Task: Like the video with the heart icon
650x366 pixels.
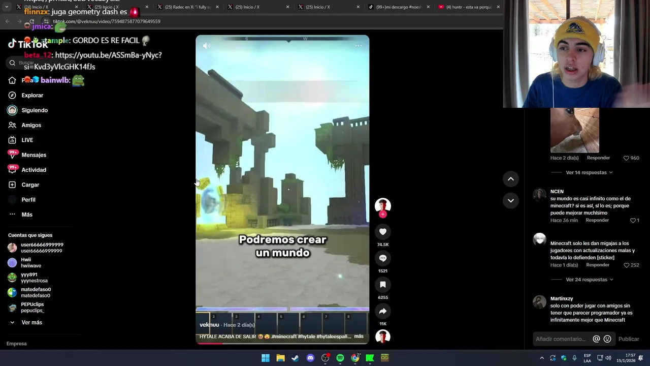Action: coord(383,232)
